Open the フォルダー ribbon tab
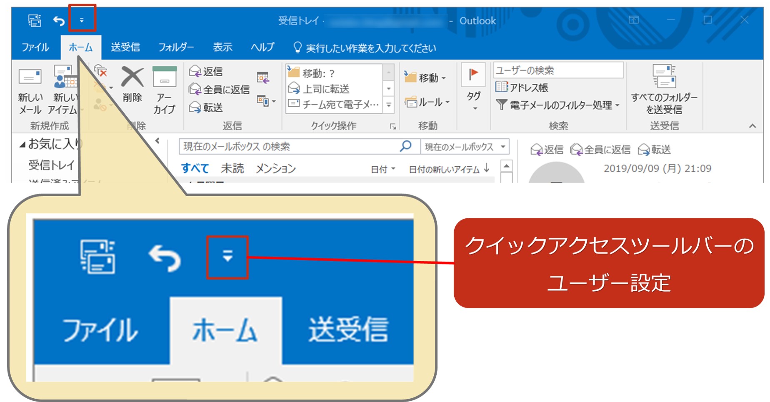This screenshot has height=402, width=770. pyautogui.click(x=176, y=47)
